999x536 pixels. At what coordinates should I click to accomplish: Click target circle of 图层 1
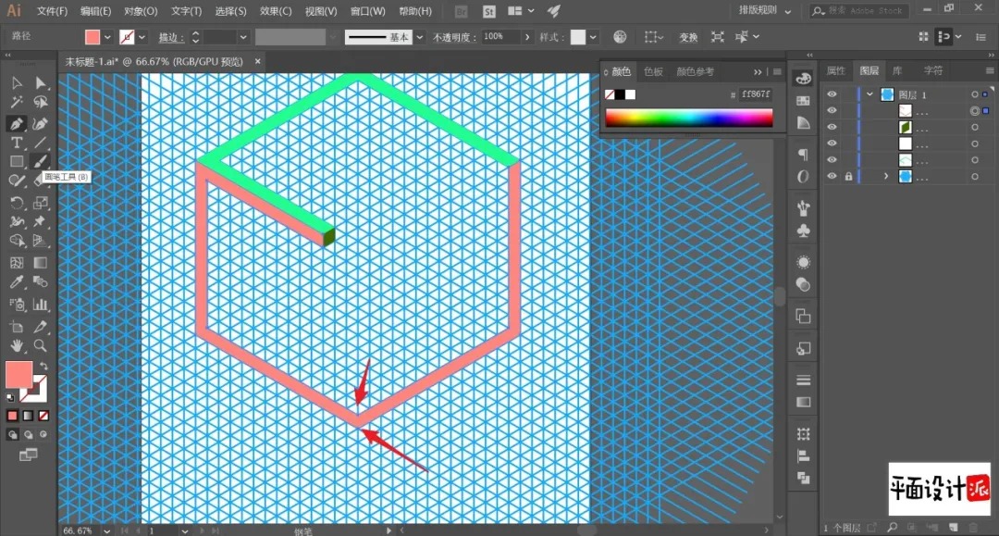[x=974, y=94]
